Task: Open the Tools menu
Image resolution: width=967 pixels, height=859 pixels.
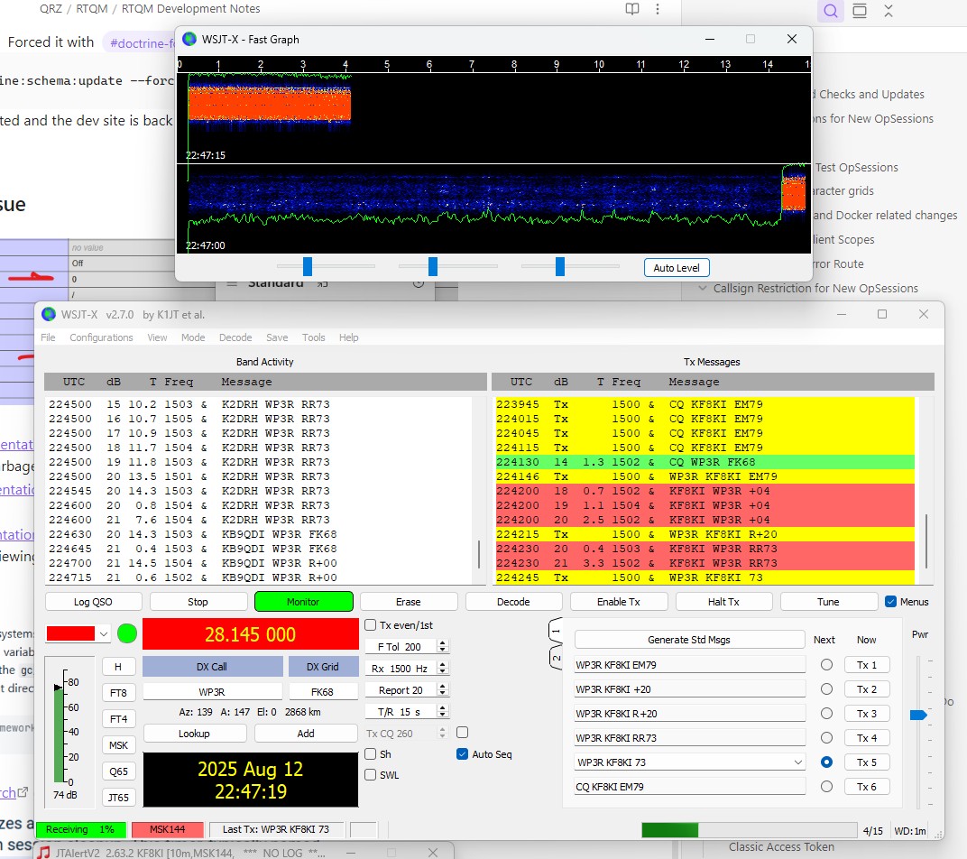Action: point(313,337)
